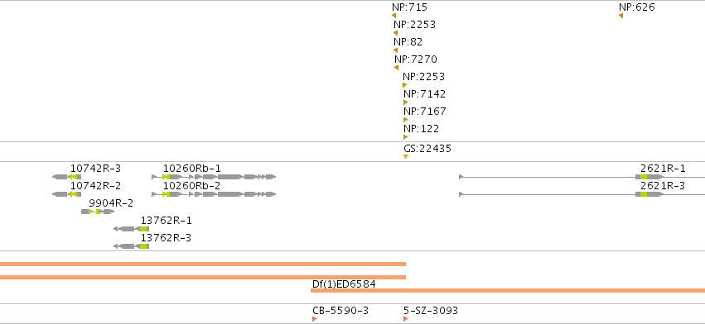
Task: Select the Df(1)ED6584 deficiency bar
Action: (x=508, y=291)
